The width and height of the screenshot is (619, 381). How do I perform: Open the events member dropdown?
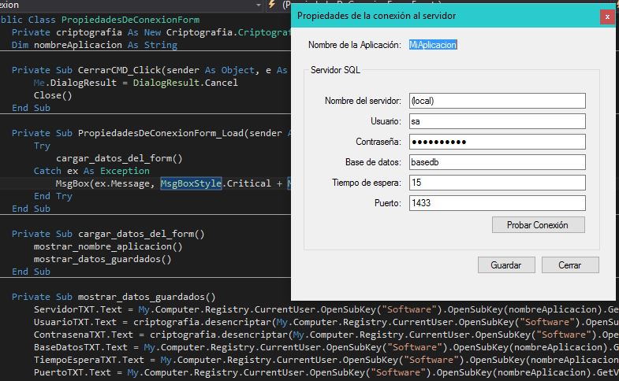point(286,5)
